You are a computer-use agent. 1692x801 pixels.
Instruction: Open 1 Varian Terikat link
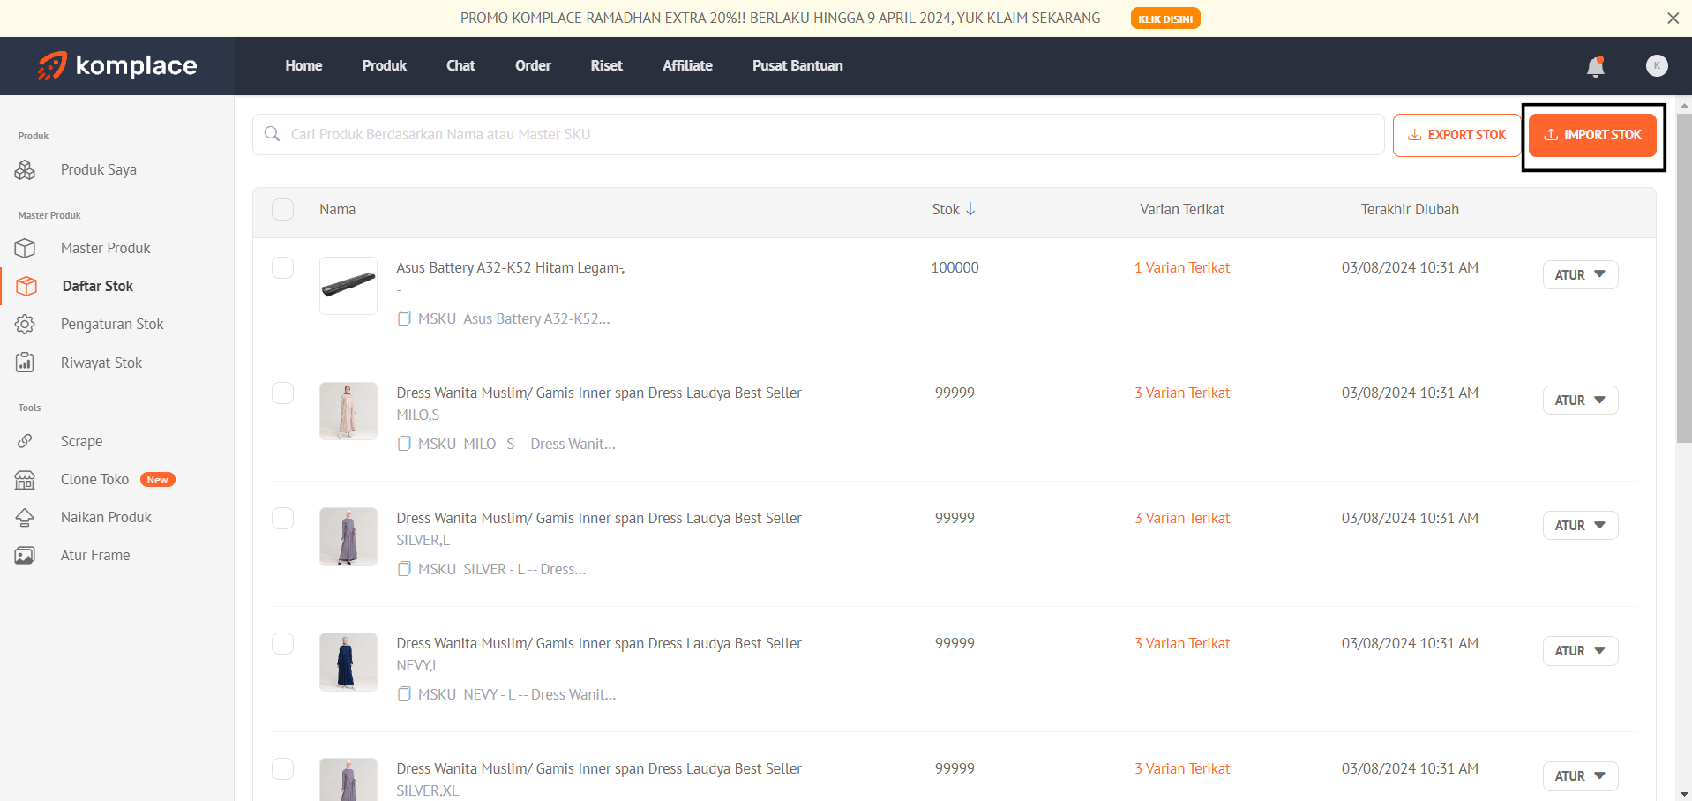(1182, 267)
